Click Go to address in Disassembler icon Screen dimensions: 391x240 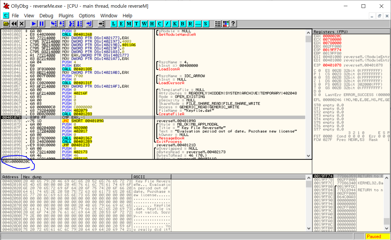102,24
